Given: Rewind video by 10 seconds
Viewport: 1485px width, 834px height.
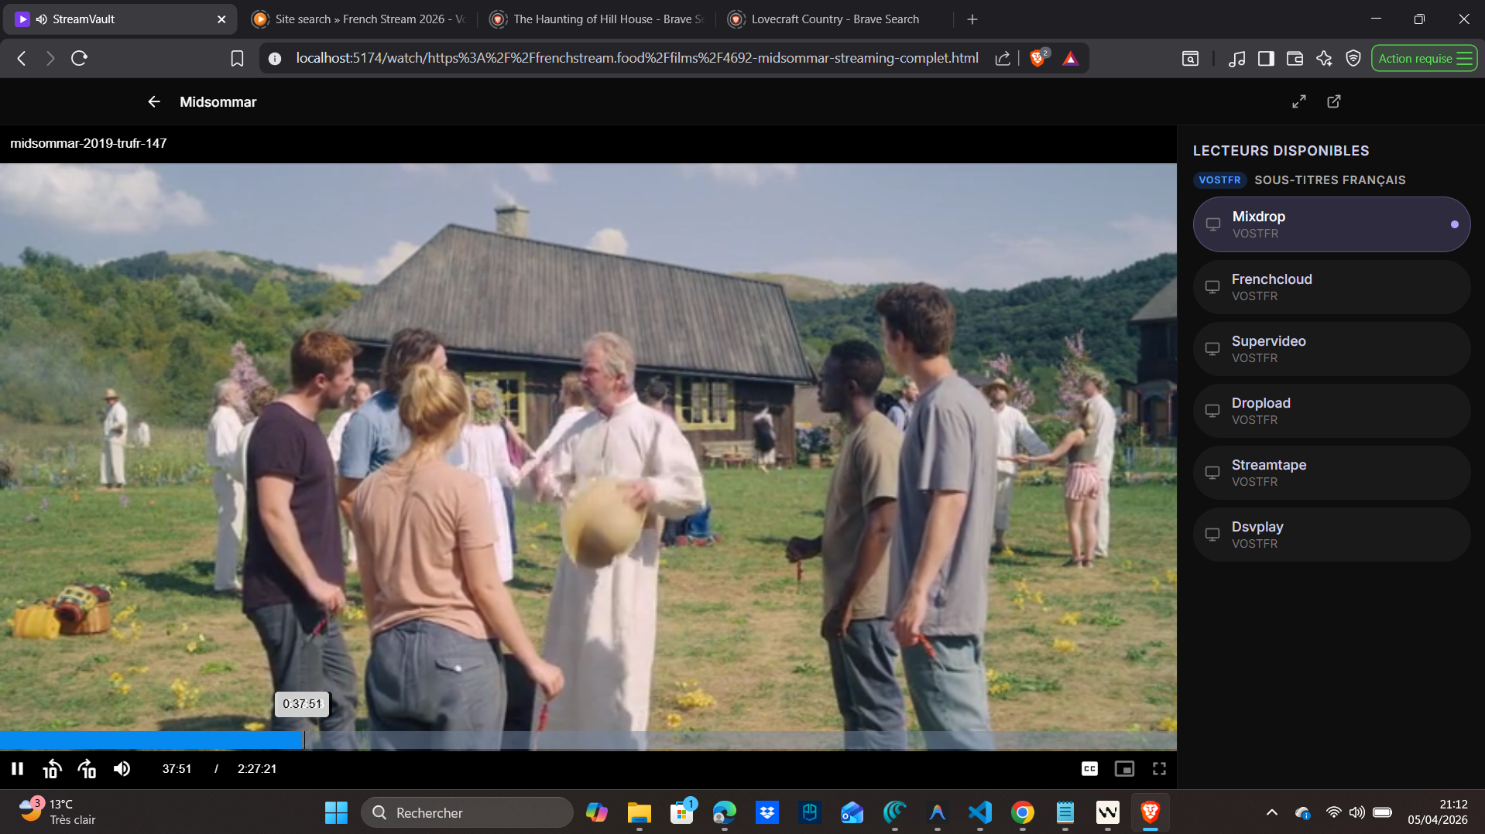Looking at the screenshot, I should [x=52, y=768].
